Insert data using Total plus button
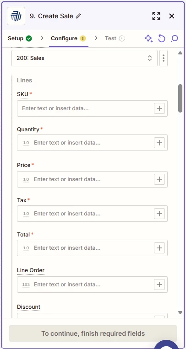The image size is (186, 349). pos(159,248)
